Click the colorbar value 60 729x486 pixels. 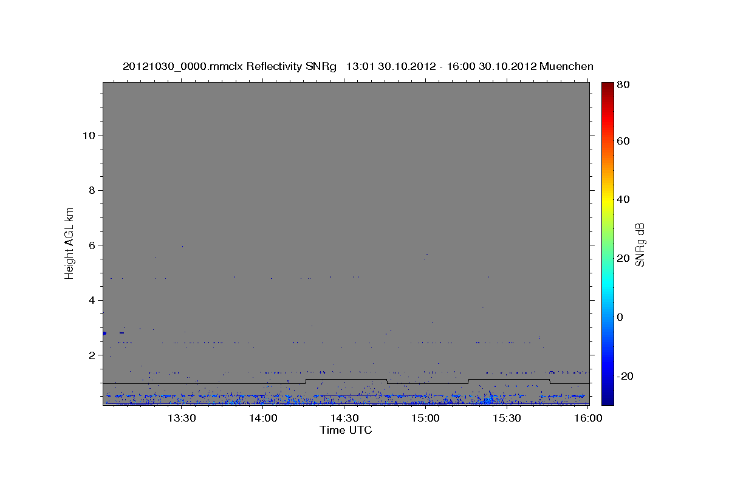tap(625, 141)
